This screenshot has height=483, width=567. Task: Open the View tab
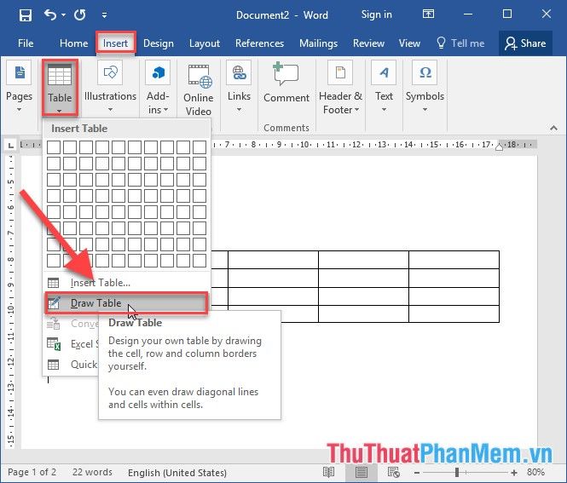pos(409,43)
